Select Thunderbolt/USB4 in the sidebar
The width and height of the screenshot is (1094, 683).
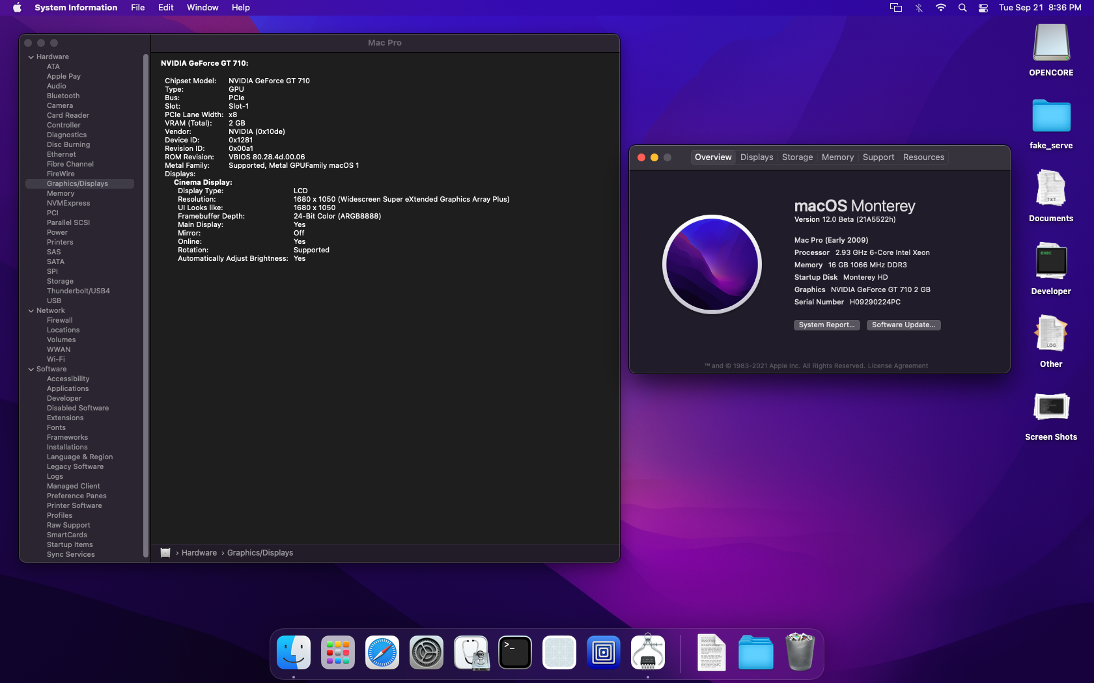point(79,291)
